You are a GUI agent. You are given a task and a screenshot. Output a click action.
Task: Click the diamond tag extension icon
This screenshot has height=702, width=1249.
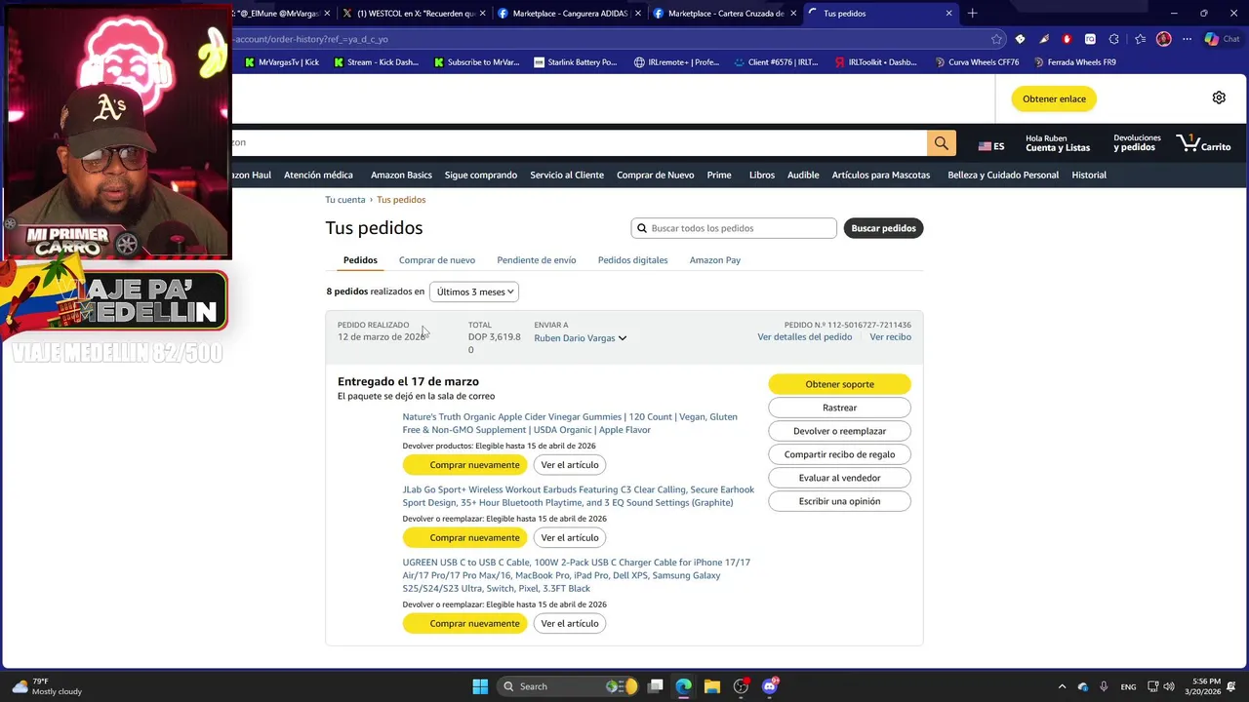(x=1020, y=39)
